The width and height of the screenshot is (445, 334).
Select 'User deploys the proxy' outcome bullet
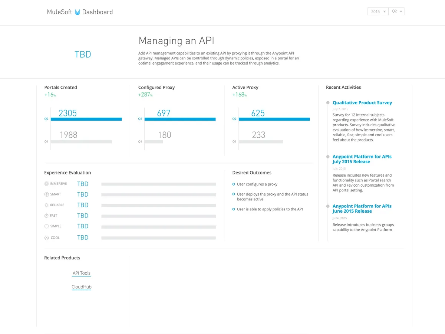[x=234, y=194]
